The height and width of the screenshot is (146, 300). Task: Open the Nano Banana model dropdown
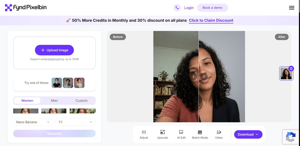(x=33, y=122)
